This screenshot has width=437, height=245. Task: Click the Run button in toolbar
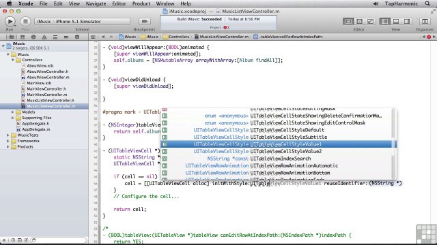tap(10, 21)
